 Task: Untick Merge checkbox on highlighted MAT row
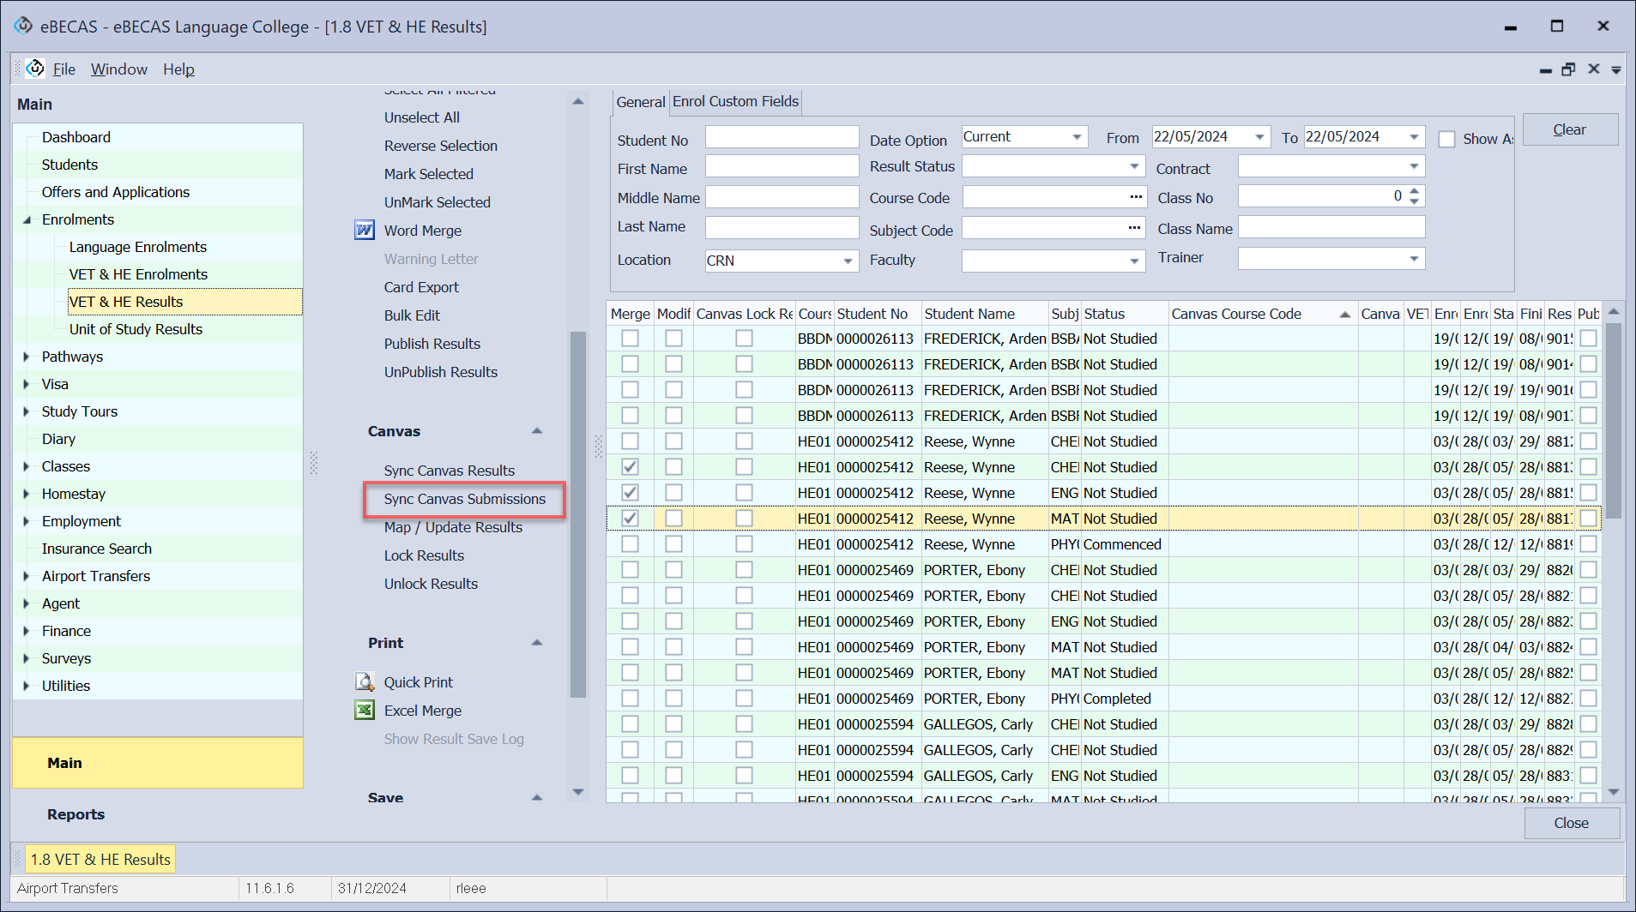coord(630,519)
